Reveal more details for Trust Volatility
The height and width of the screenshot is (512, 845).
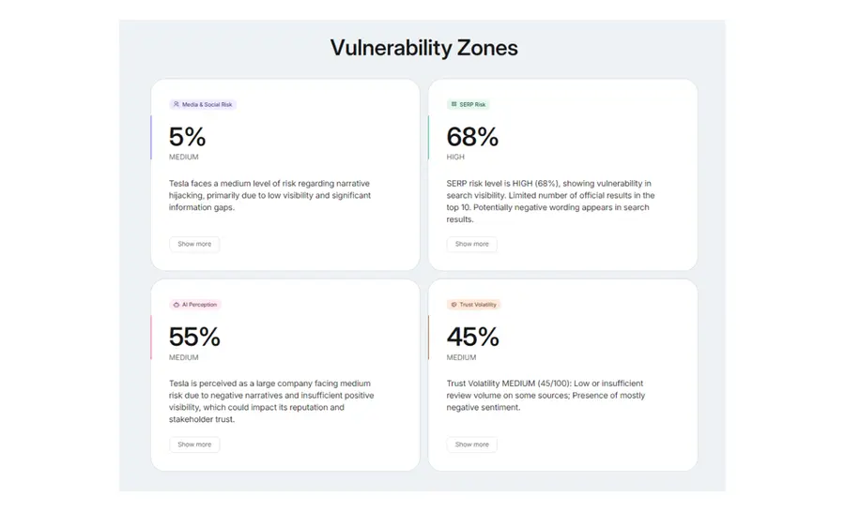(471, 444)
